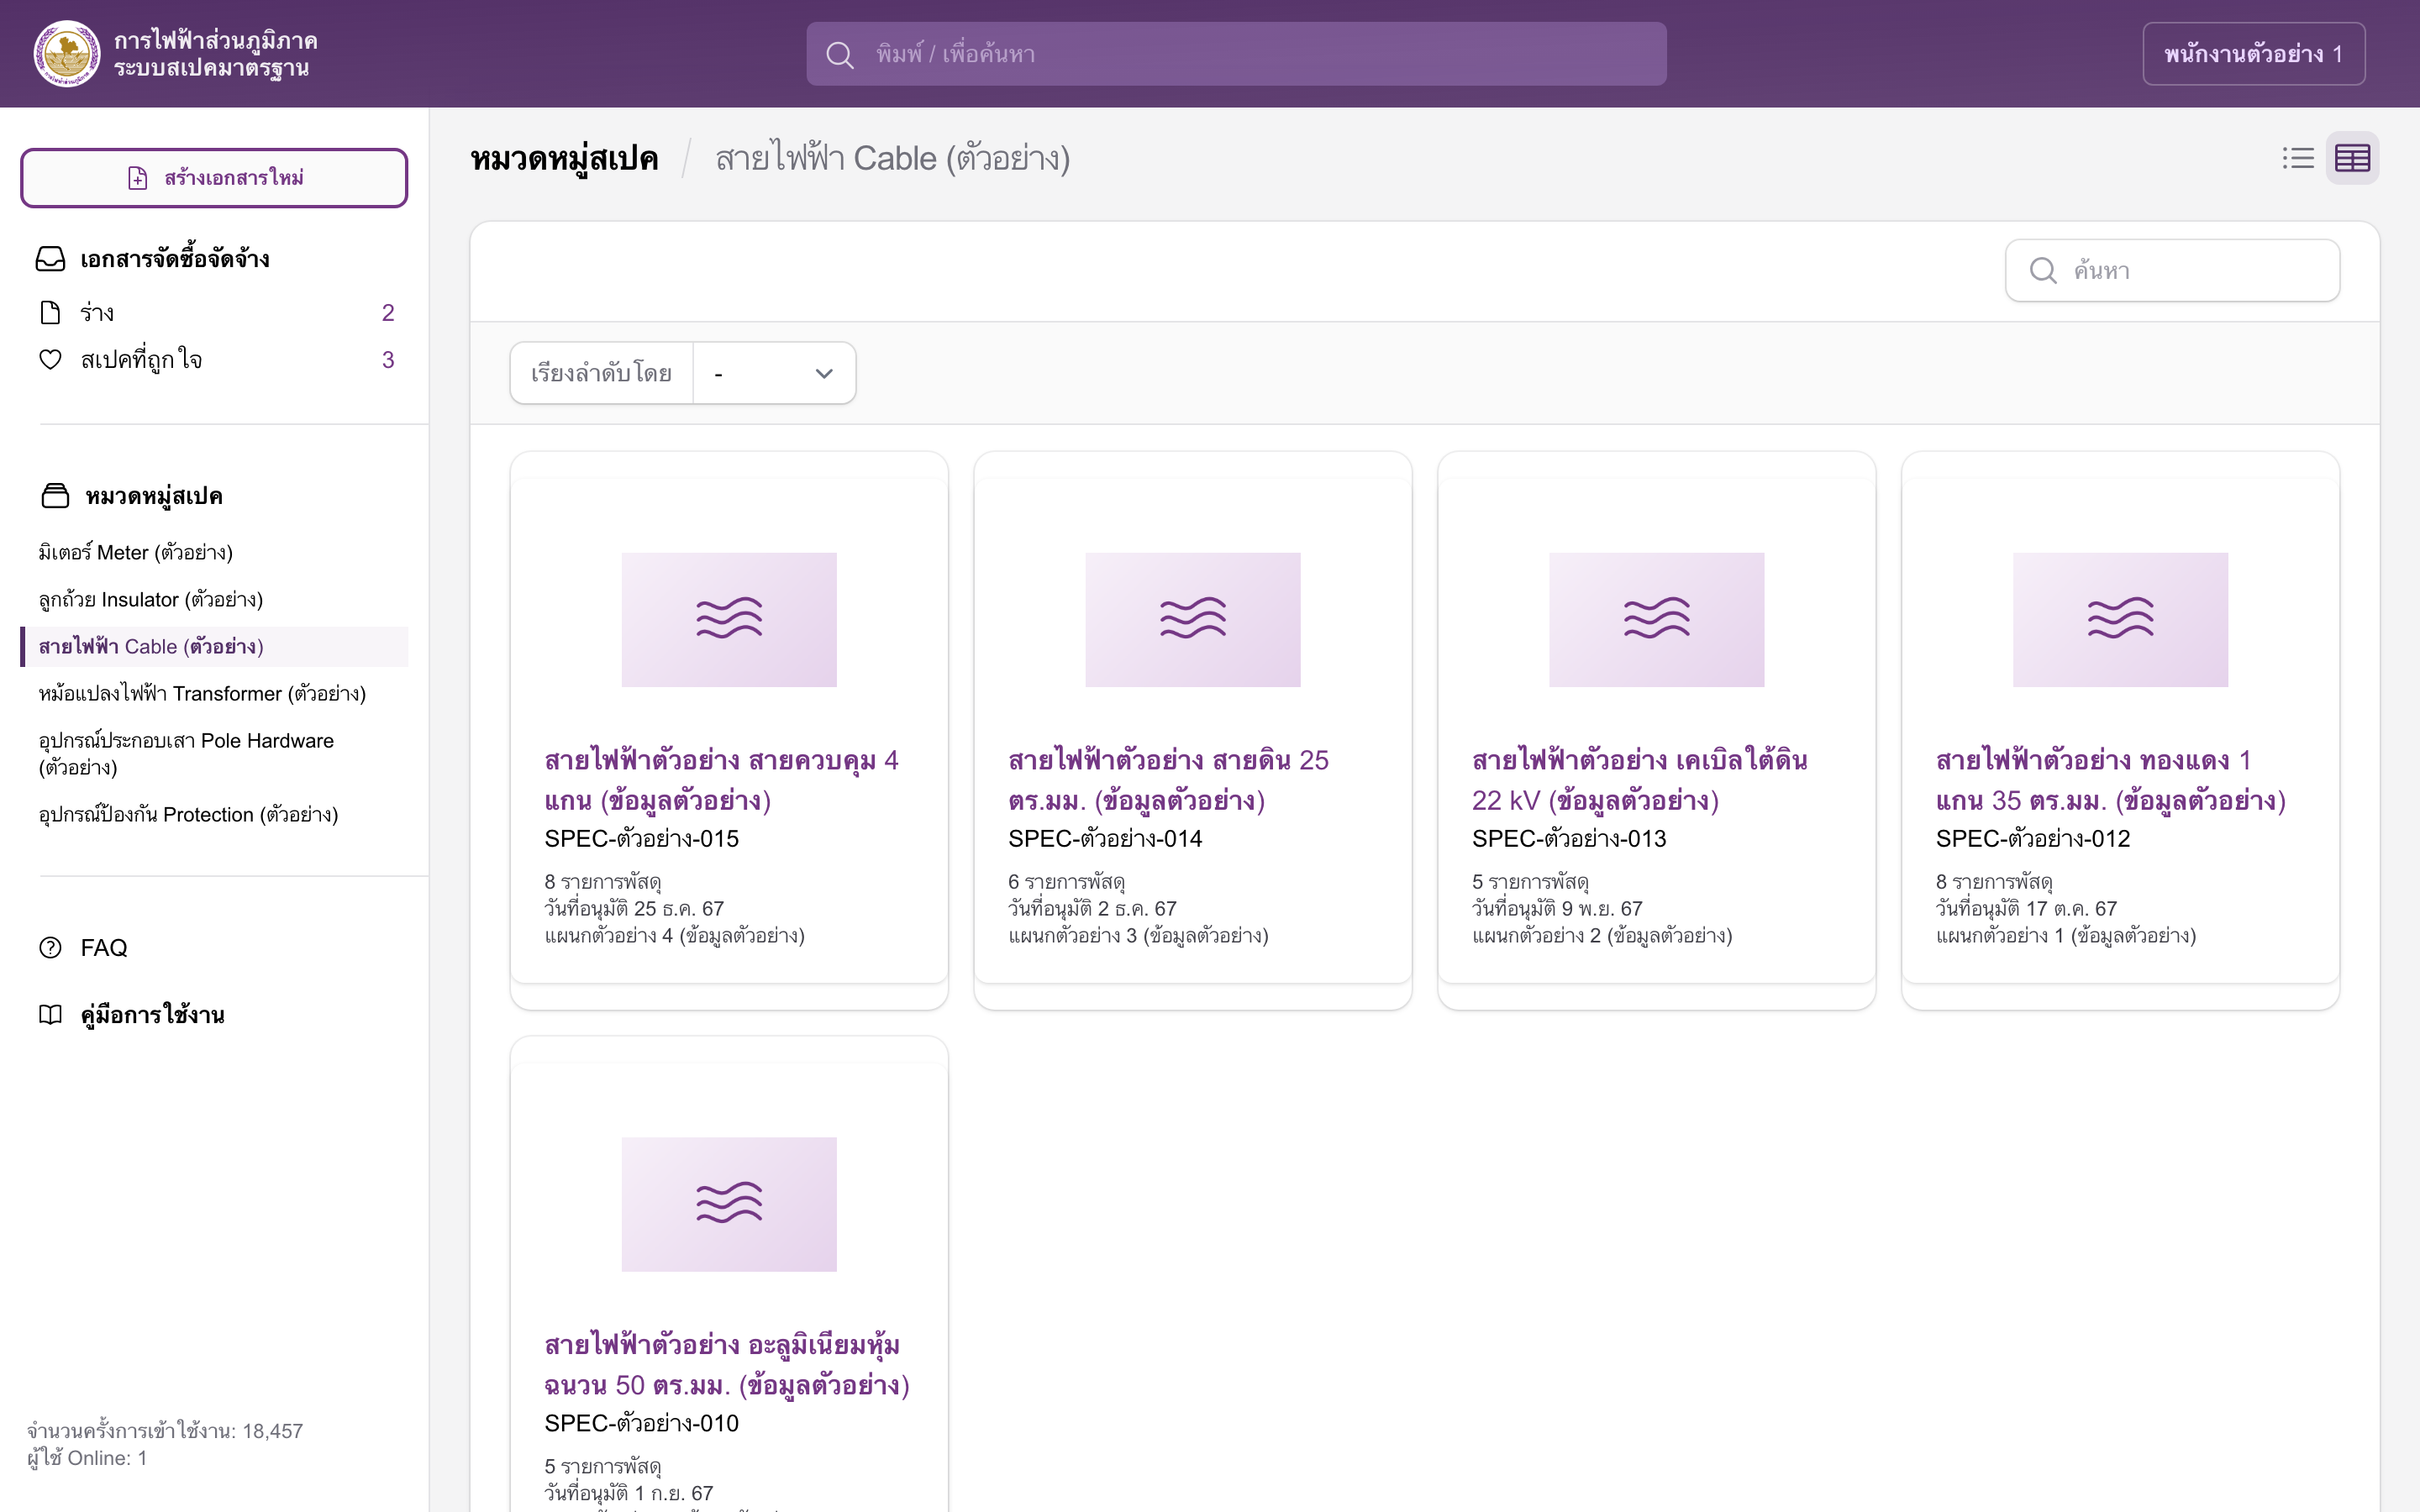This screenshot has height=1512, width=2420.
Task: Click the spec category folder icon
Action: [x=55, y=496]
